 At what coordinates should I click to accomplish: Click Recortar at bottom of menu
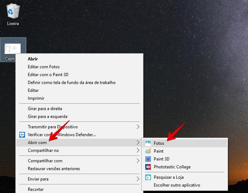tap(36, 189)
